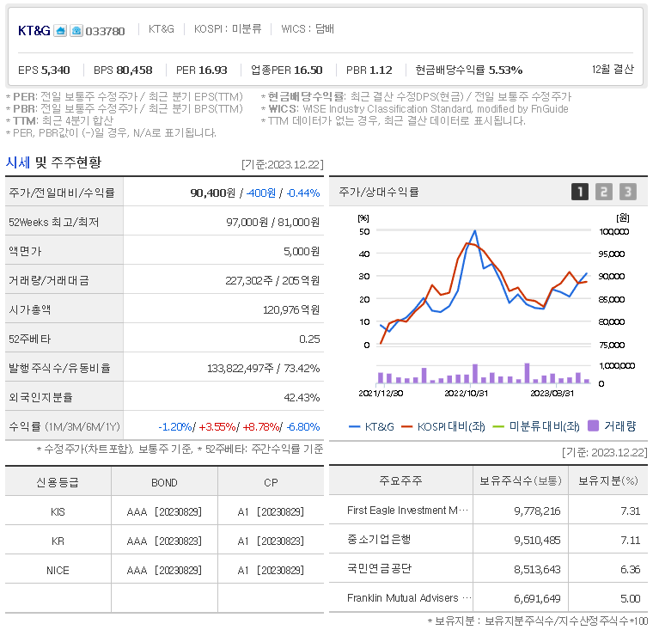The image size is (653, 630).
Task: Click the stock code 033780
Action: 105,31
